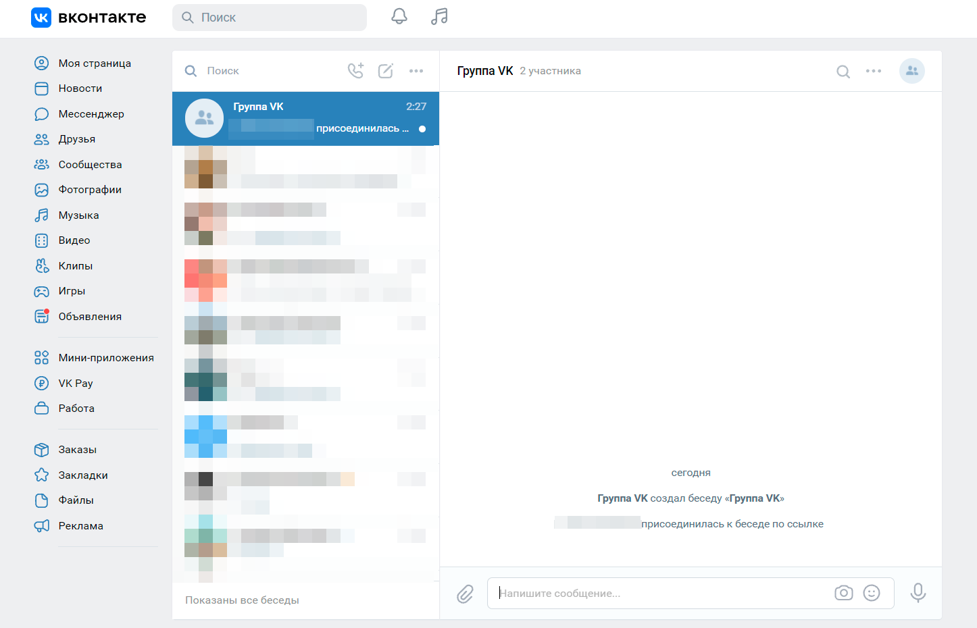Select the Группа VK conversation
Screen dimensions: 977x628
coord(305,118)
